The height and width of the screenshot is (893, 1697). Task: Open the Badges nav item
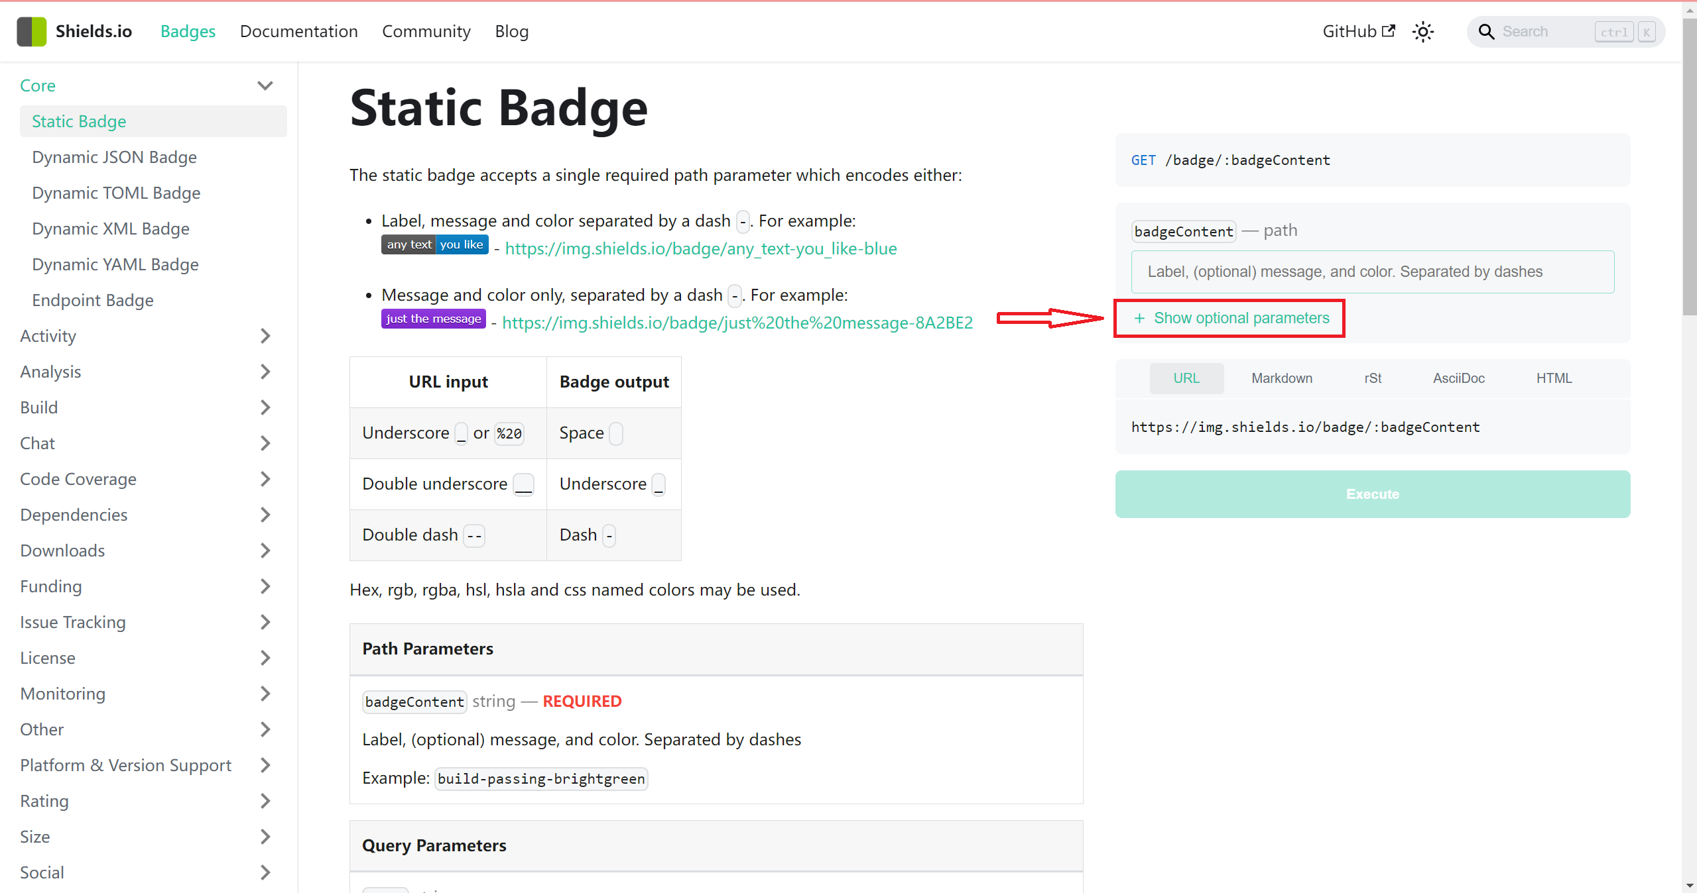click(188, 31)
